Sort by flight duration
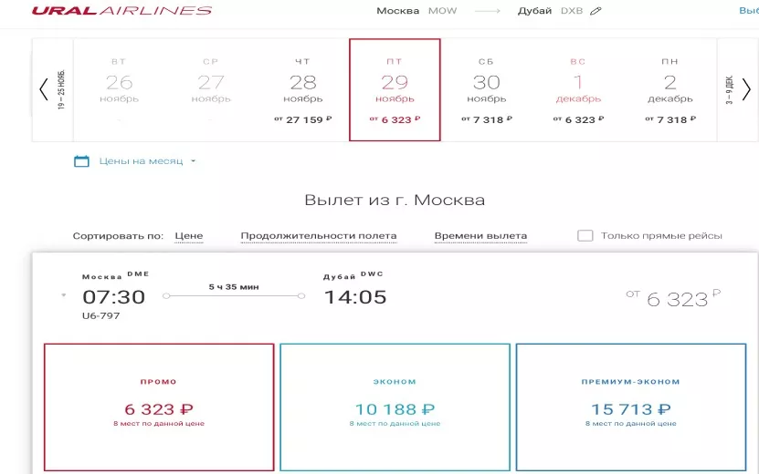The width and height of the screenshot is (759, 474). (x=318, y=236)
